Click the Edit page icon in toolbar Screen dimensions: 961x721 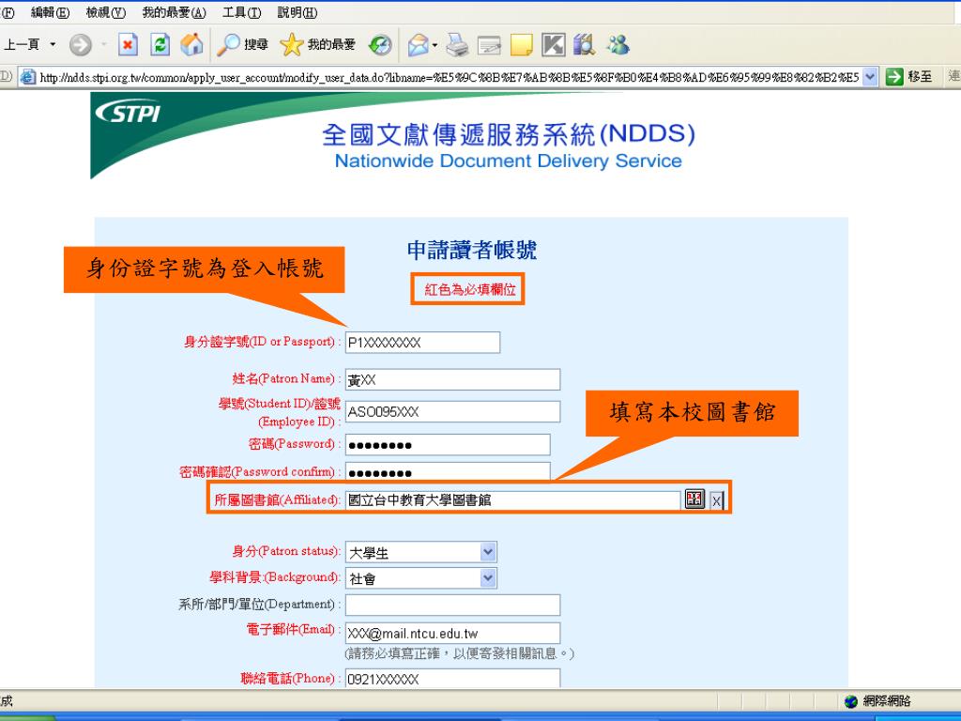coord(489,45)
